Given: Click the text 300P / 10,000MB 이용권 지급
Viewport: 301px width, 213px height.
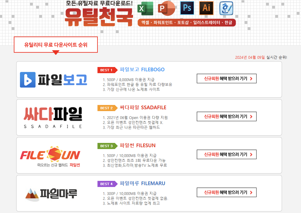Looking at the screenshot, I should click(132, 193).
